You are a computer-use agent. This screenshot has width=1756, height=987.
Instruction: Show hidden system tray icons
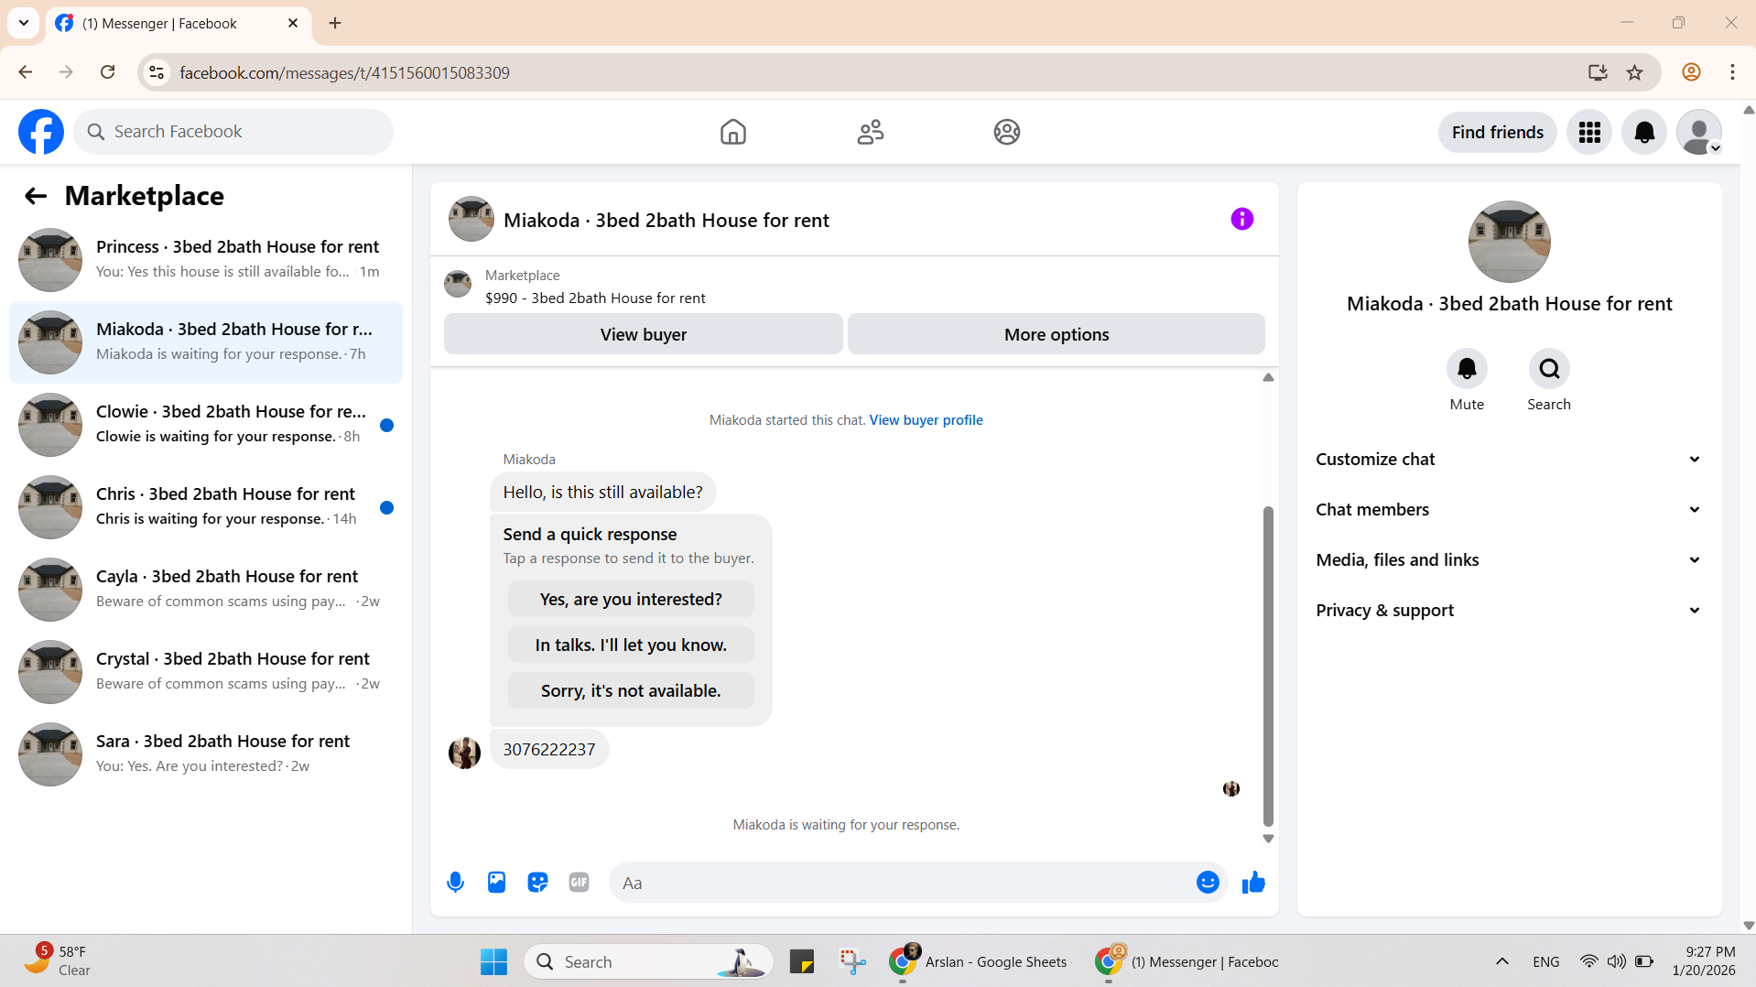[x=1502, y=961]
